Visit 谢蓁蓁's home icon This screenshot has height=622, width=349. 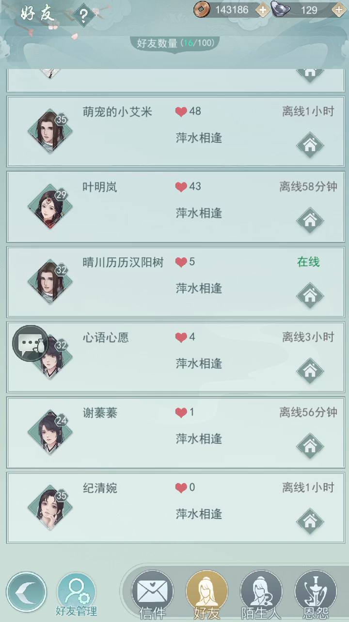coord(310,446)
